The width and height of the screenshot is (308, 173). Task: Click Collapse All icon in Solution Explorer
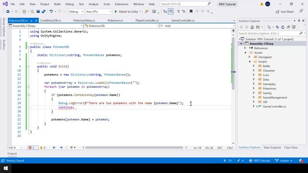click(288, 27)
